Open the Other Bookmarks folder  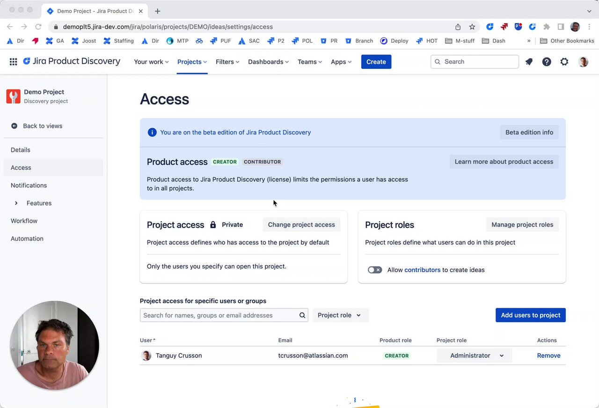click(567, 41)
